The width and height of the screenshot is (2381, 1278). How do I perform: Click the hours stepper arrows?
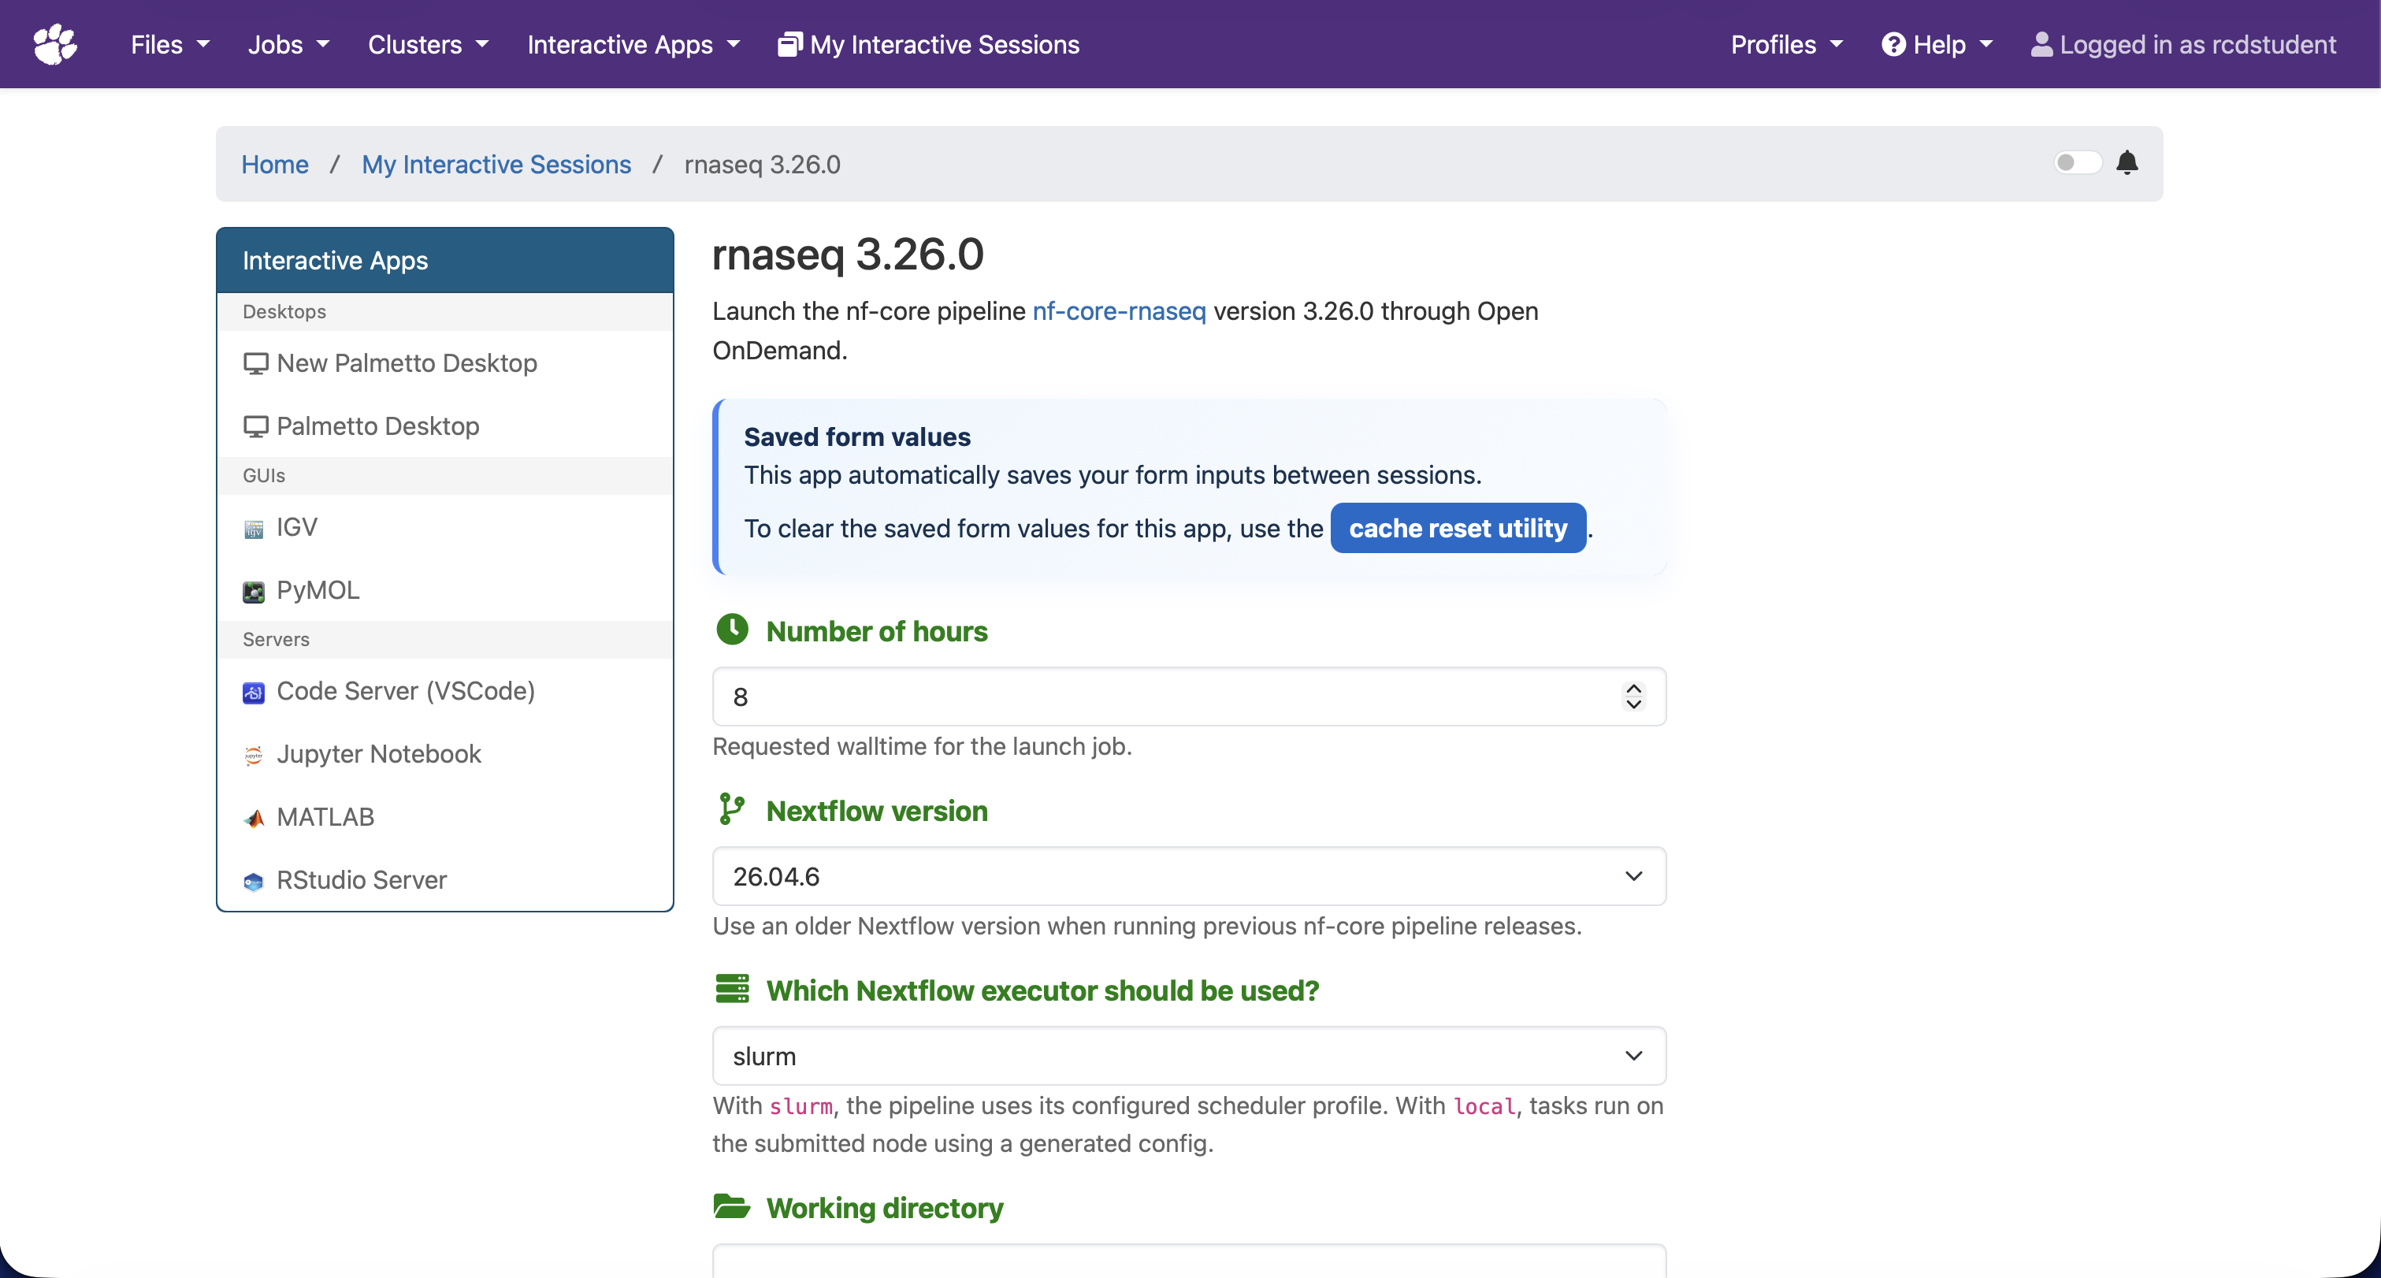(x=1633, y=697)
